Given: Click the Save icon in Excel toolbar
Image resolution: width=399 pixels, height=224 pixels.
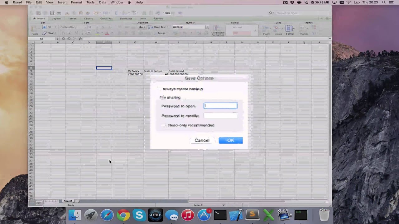Looking at the screenshot, I should pos(52,13).
